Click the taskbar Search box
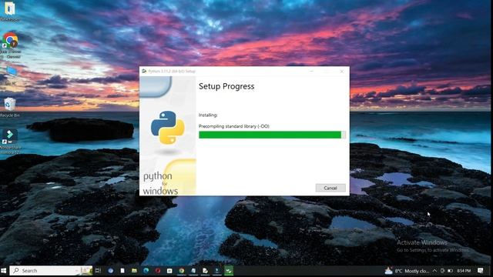493x277 pixels. pyautogui.click(x=51, y=270)
